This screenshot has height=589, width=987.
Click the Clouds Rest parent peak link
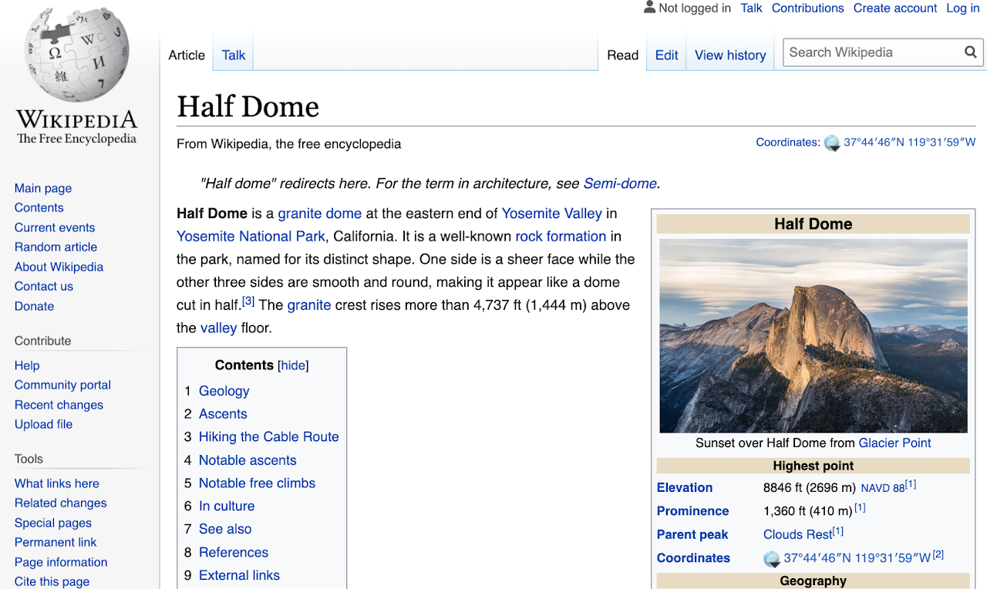pyautogui.click(x=797, y=534)
